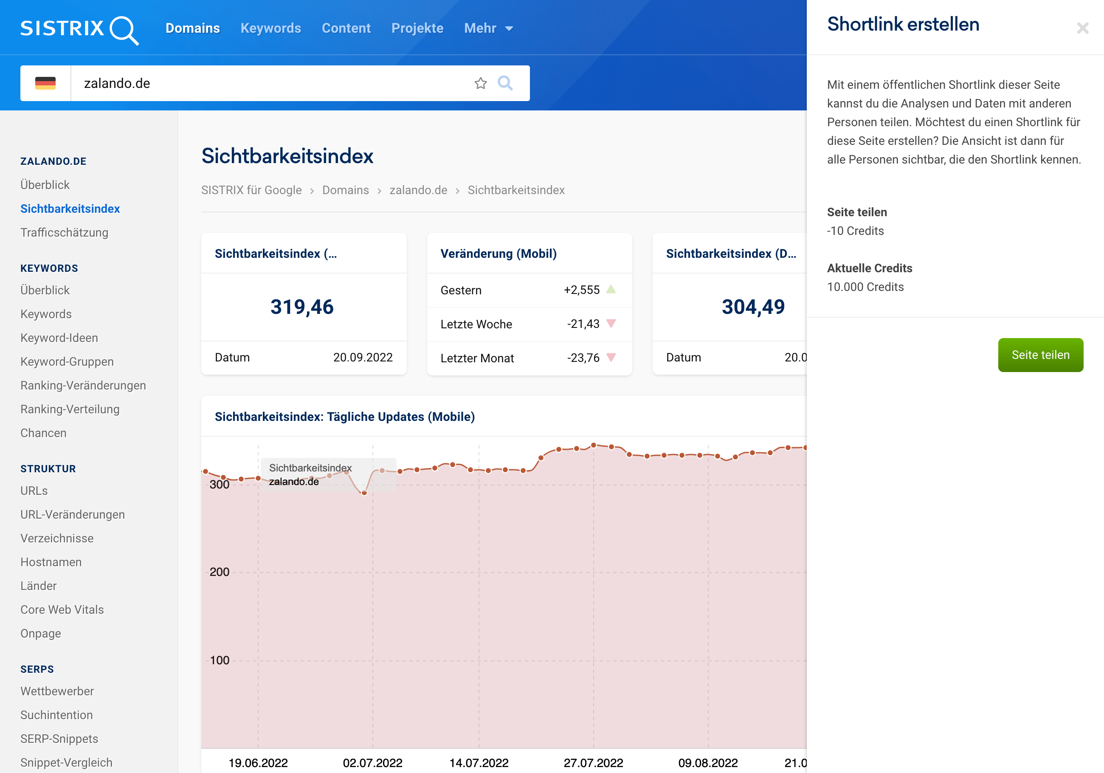Close the Shortlink erstellen panel
1104x773 pixels.
(x=1082, y=28)
